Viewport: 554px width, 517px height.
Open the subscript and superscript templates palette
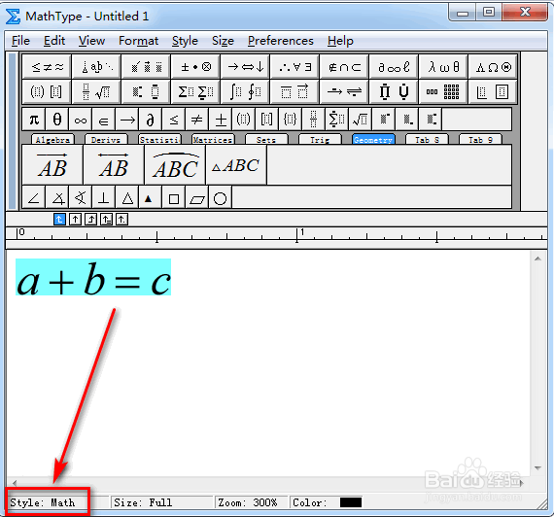[x=146, y=92]
